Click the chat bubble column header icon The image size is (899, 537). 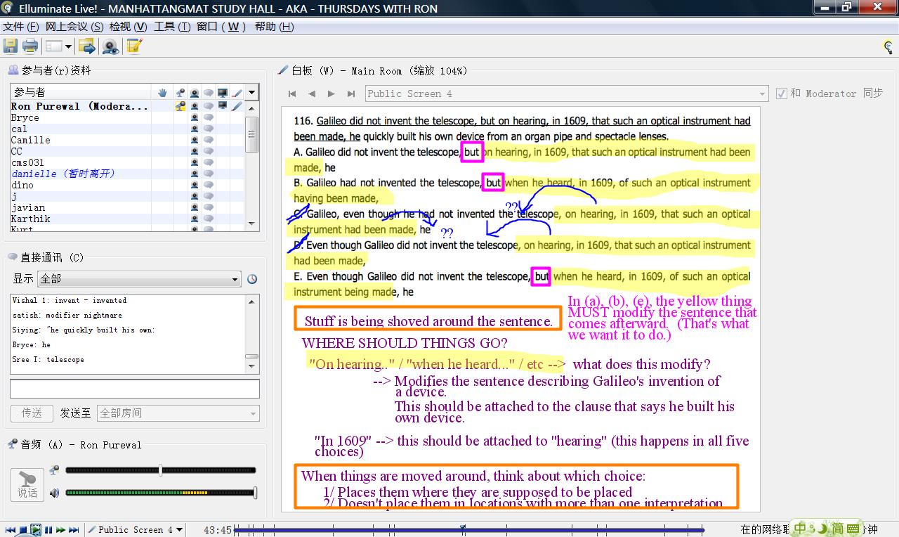(209, 92)
